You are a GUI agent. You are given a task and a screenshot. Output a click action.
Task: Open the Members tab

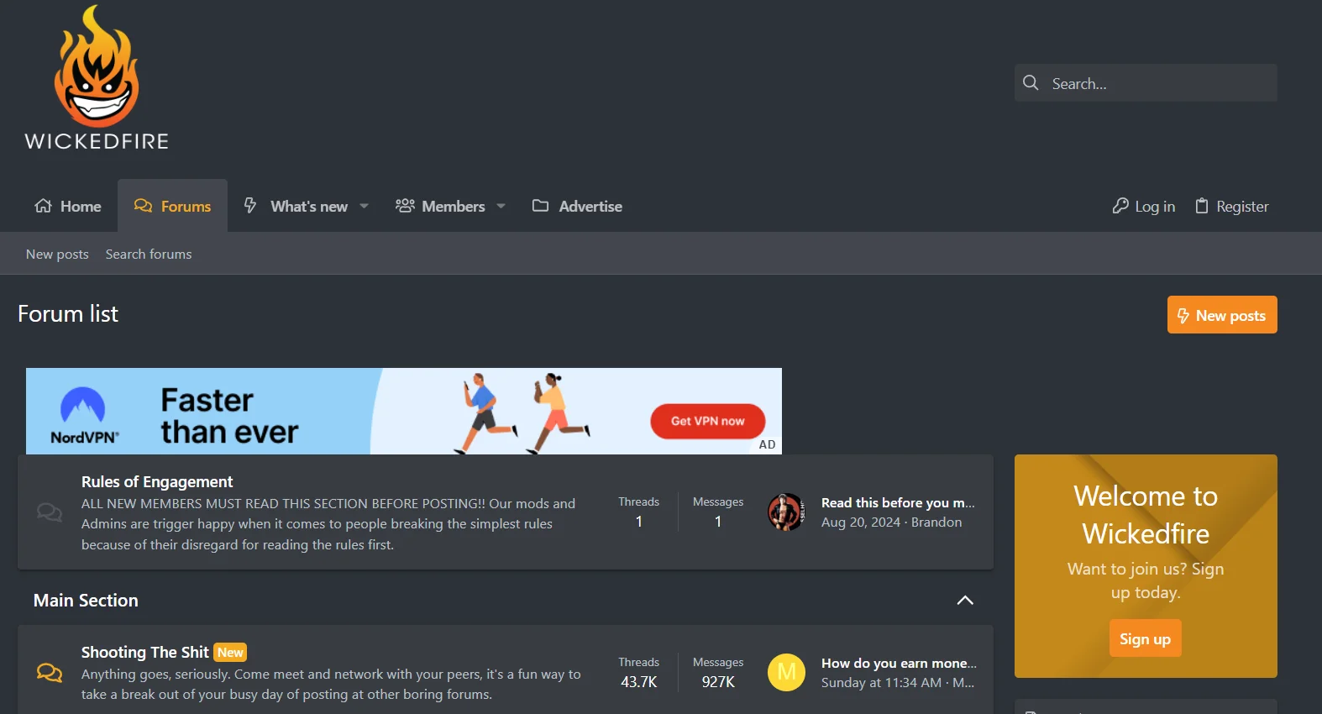pos(453,206)
